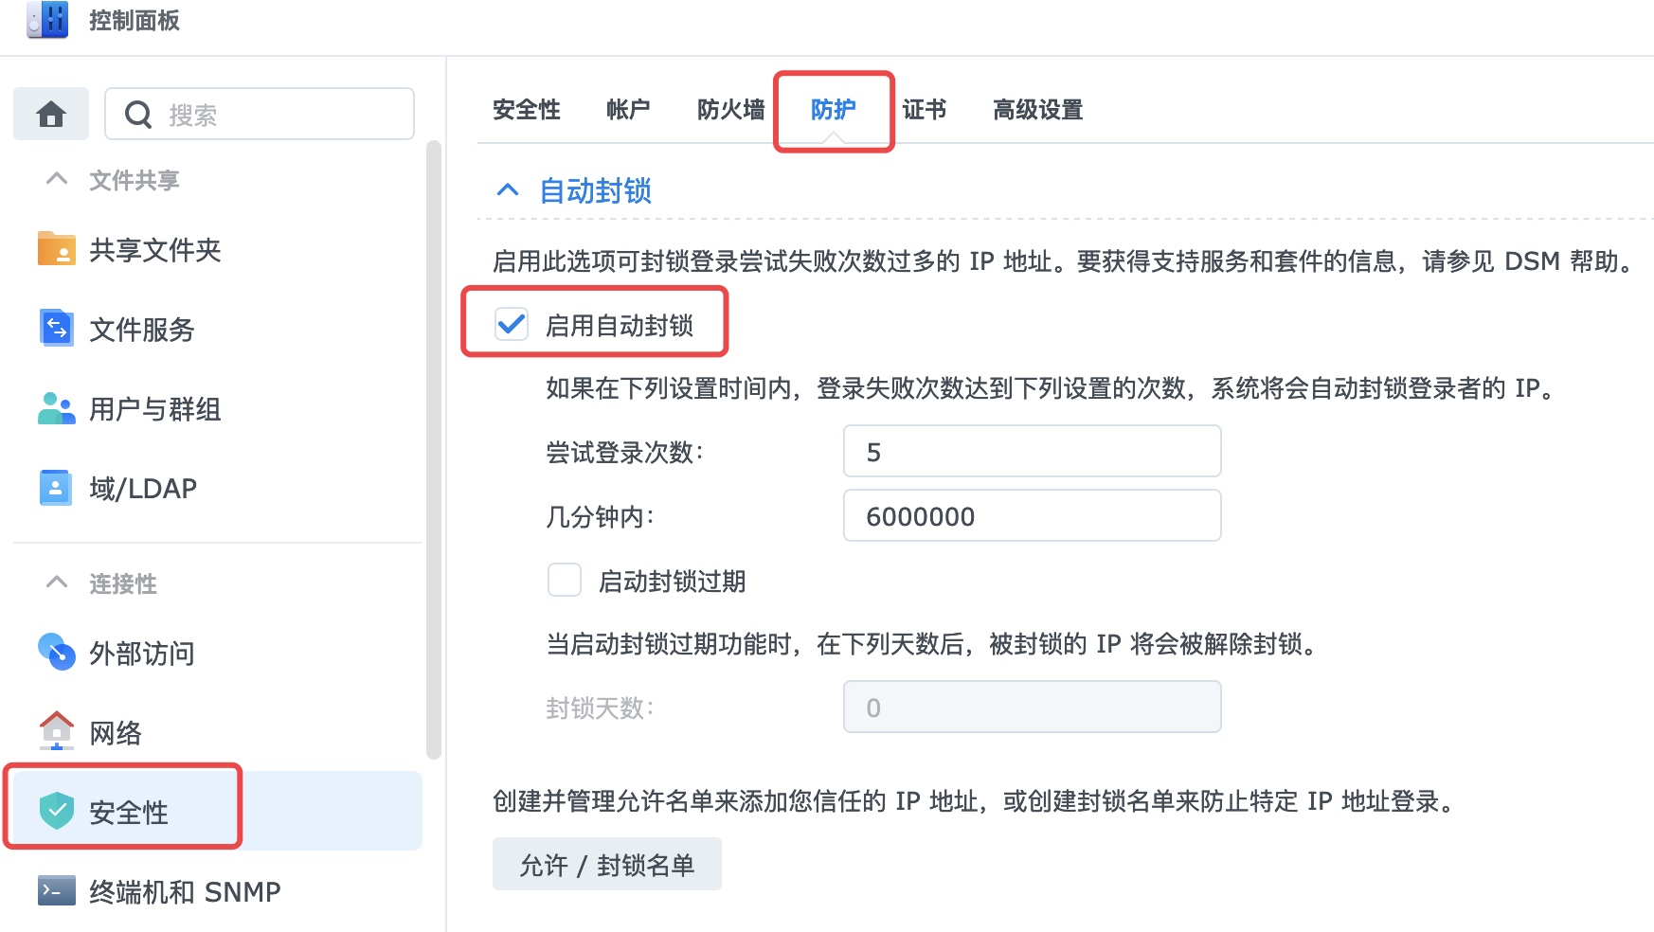
Task: Collapse the 文件共享 sidebar group
Action: click(57, 178)
